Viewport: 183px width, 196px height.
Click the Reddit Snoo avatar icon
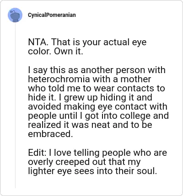point(15,15)
